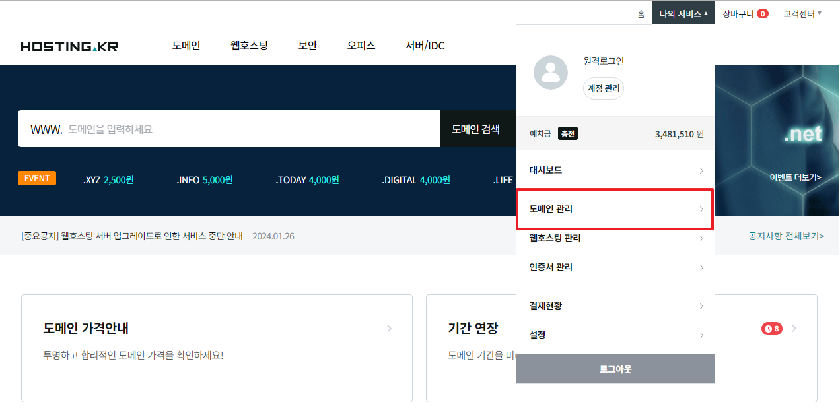This screenshot has height=413, width=840.
Task: Click the cart count badge
Action: 762,13
